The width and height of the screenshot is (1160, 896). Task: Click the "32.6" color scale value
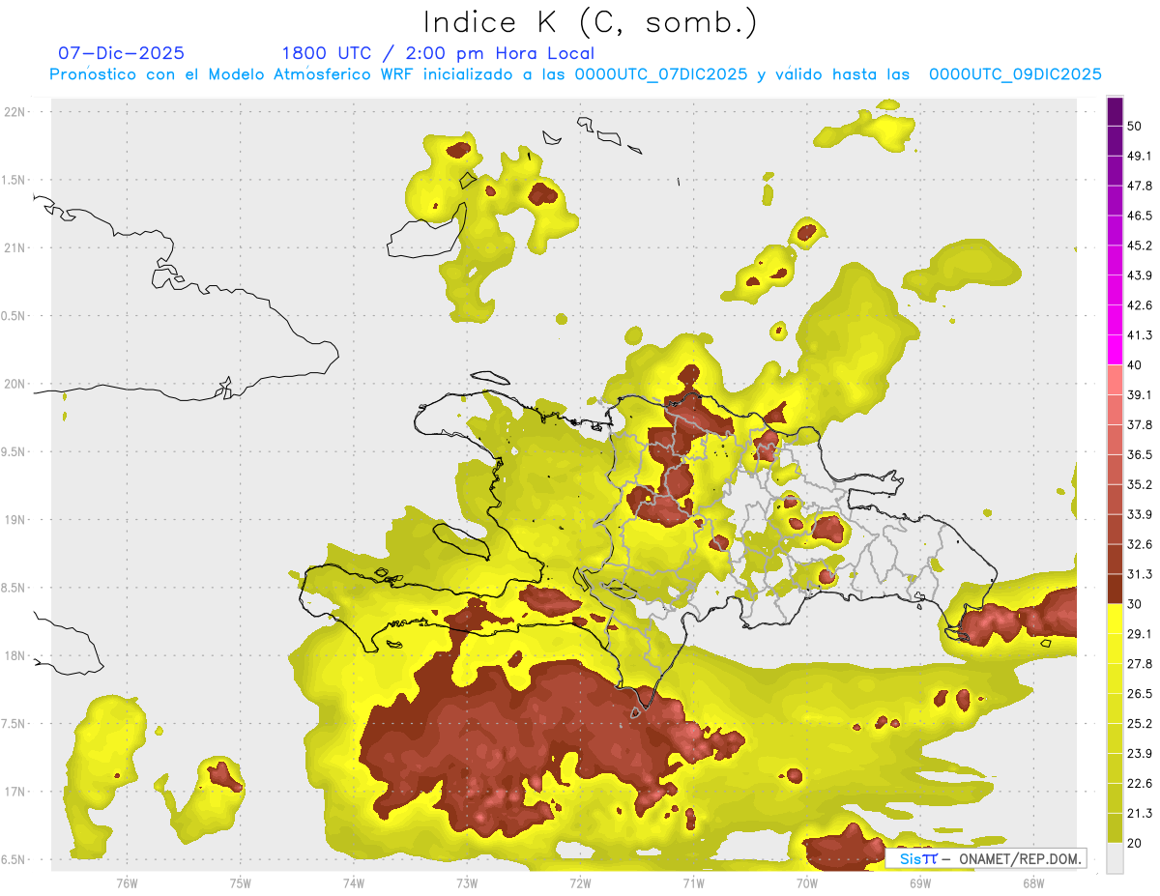[1140, 544]
